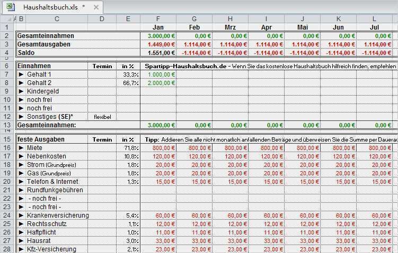This screenshot has width=398, height=253.
Task: Close the Haushaltsbuch.xls tab
Action: pos(96,7)
